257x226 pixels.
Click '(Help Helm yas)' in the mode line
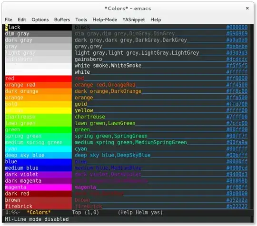point(140,212)
